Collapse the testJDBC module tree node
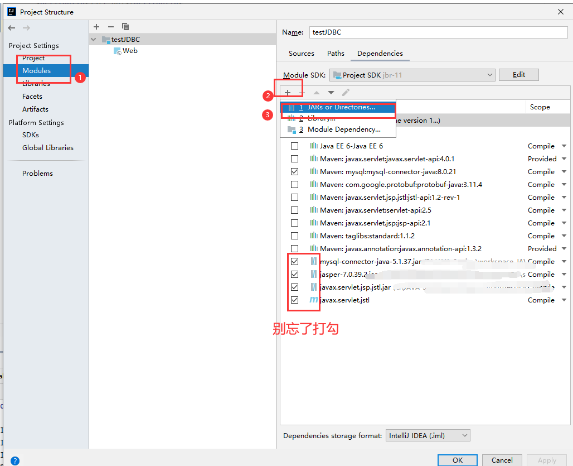573x466 pixels. pos(94,40)
